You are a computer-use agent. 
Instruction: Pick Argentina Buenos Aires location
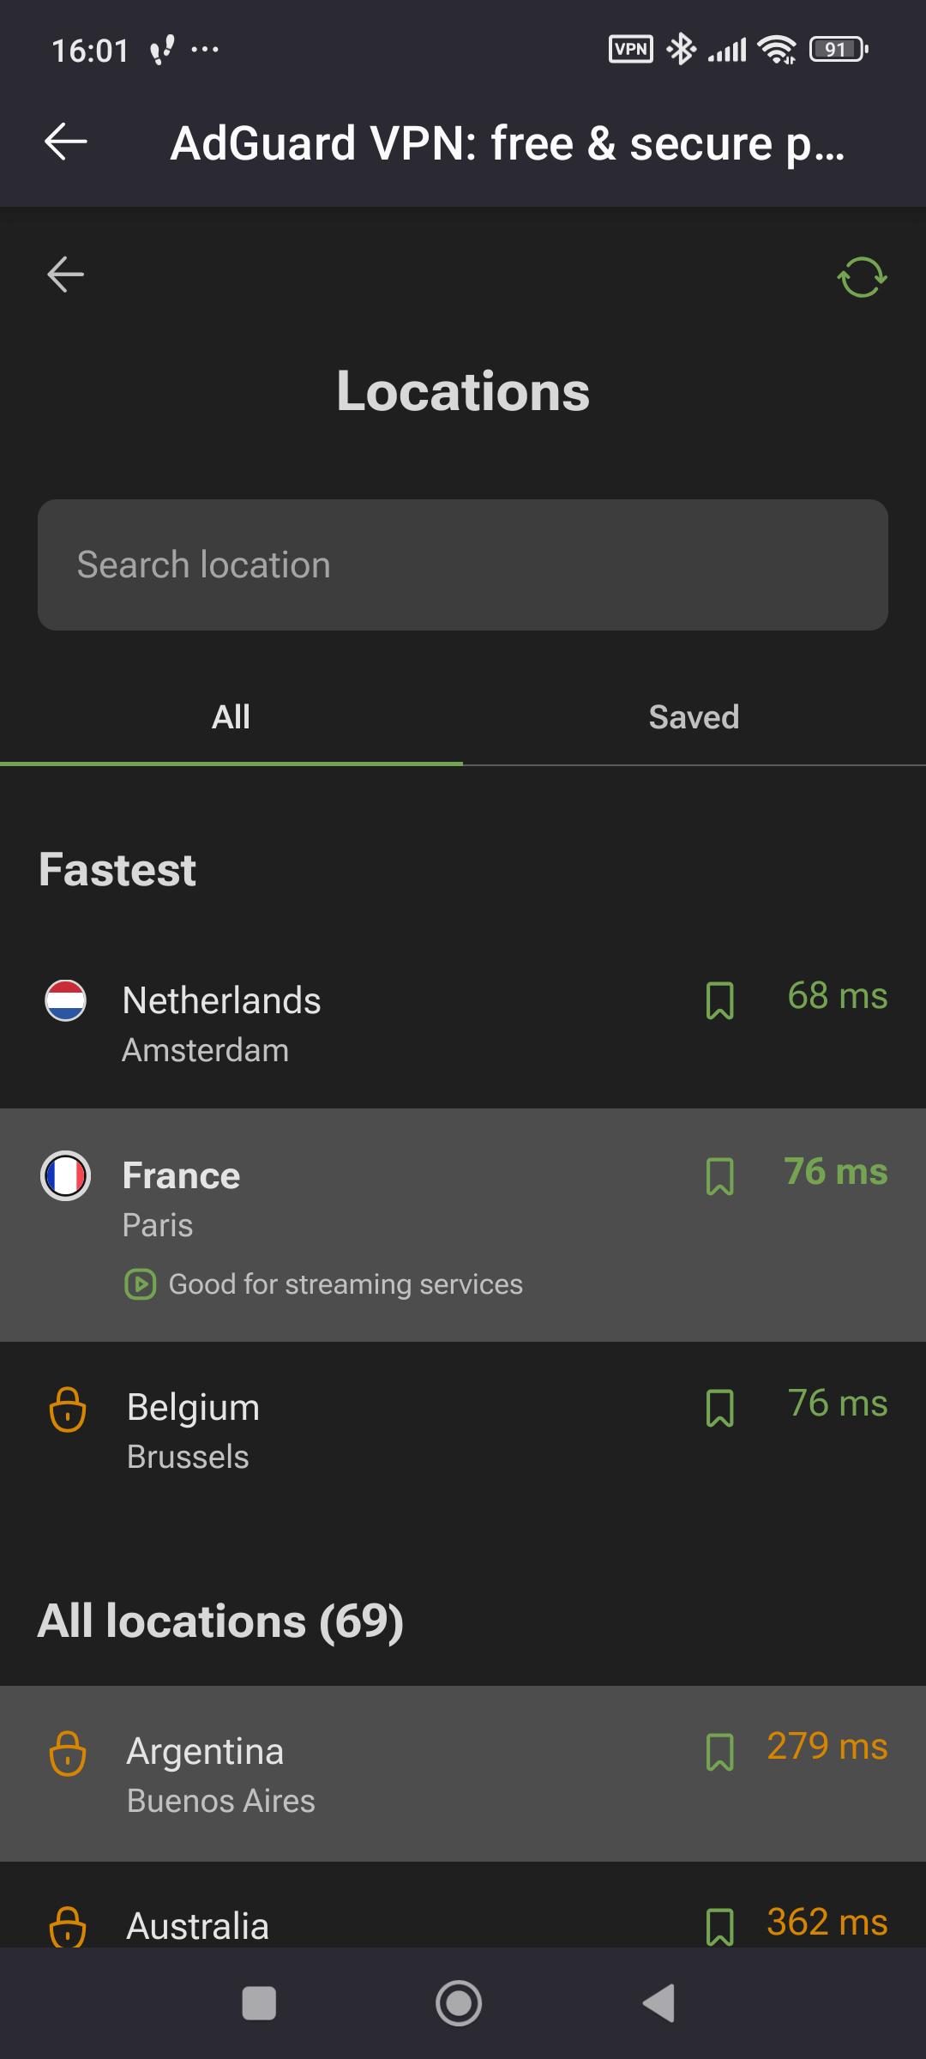coord(343,1774)
